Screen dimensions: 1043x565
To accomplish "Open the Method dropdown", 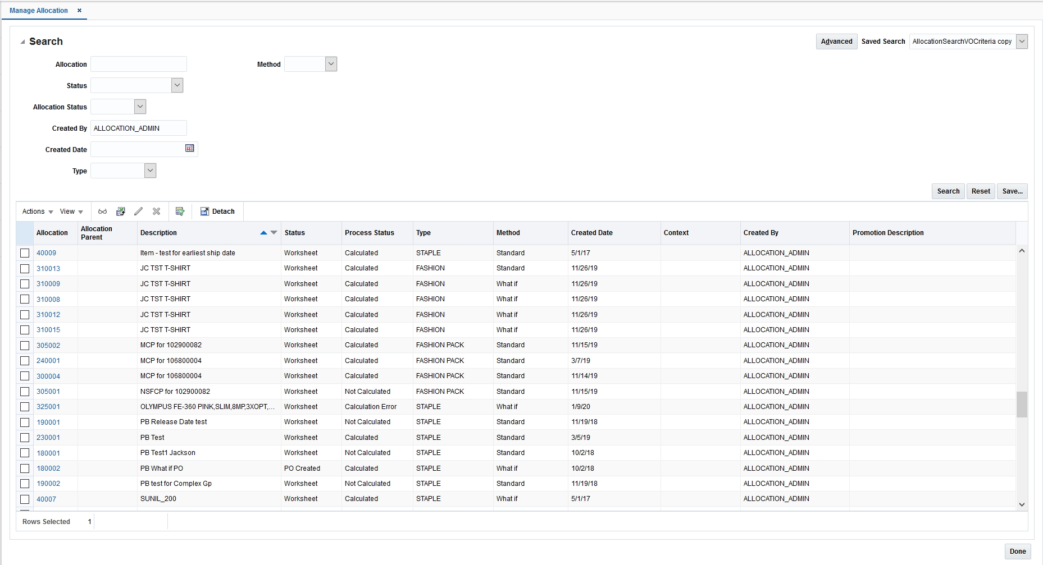I will [x=331, y=64].
